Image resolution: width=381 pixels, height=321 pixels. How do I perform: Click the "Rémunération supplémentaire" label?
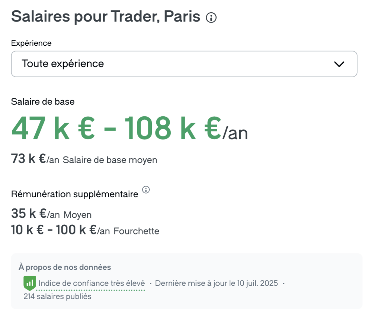coord(74,194)
